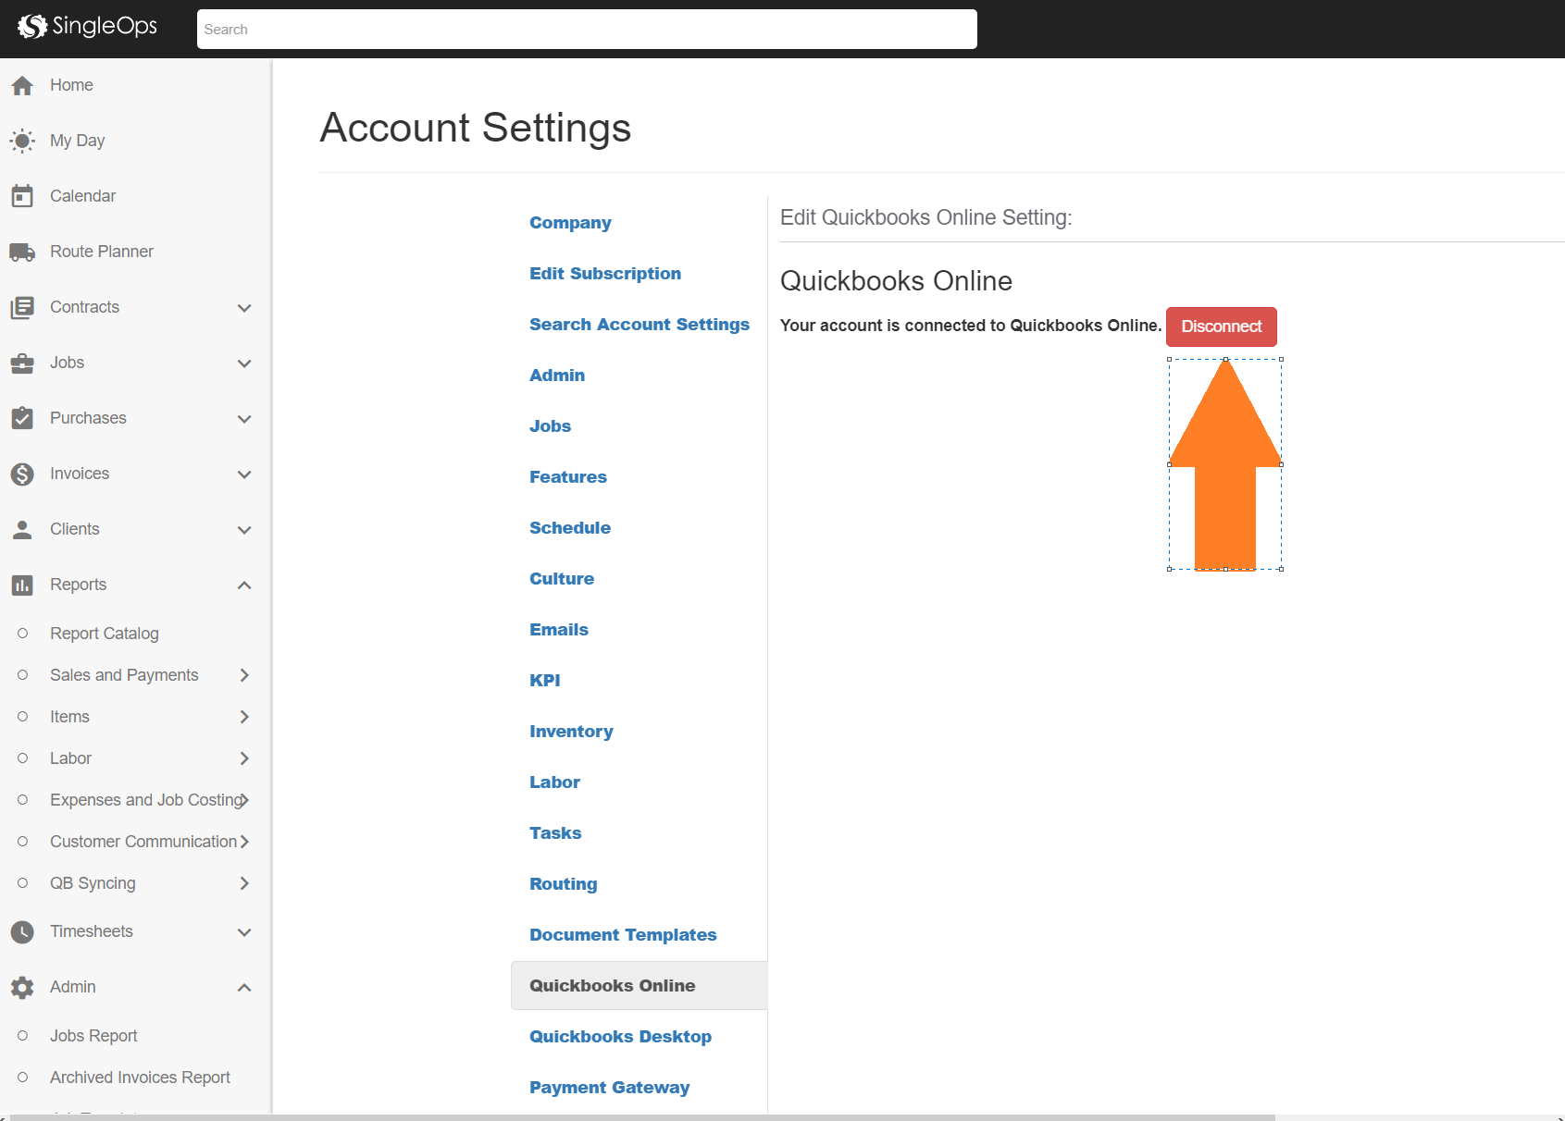
Task: Click the Purchases clipboard icon
Action: (22, 418)
